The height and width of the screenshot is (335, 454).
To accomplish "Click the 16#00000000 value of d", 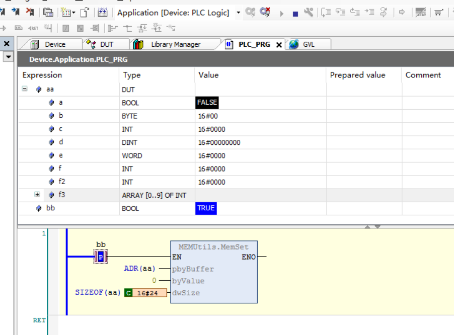I will click(219, 142).
